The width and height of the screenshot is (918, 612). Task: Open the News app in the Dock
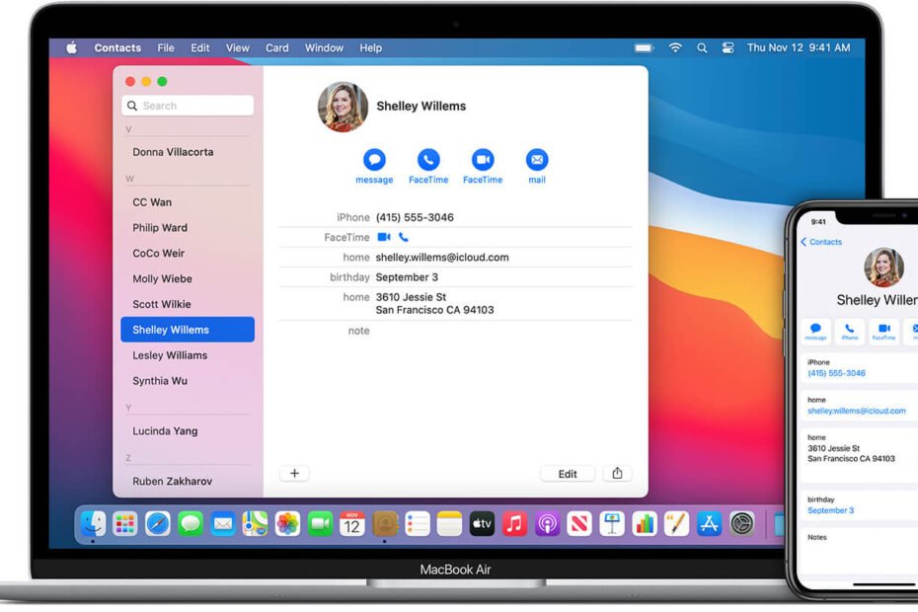(579, 523)
